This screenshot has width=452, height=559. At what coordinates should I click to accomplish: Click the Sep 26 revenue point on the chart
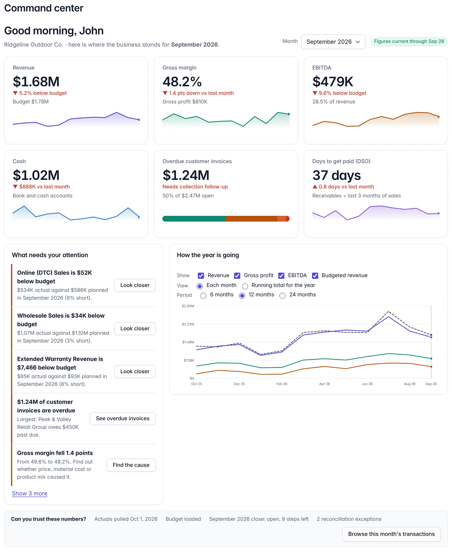pyautogui.click(x=431, y=337)
